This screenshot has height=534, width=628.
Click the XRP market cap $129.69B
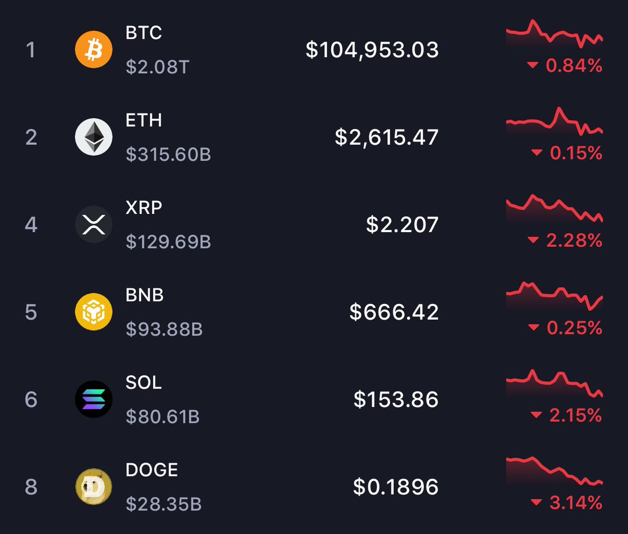click(169, 242)
